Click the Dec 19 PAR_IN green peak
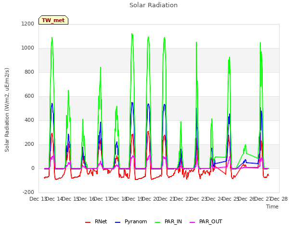The width and height of the screenshot is (308, 231). click(x=132, y=34)
